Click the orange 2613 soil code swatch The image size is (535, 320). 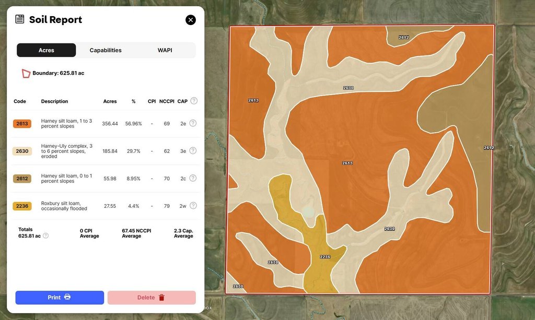click(22, 124)
